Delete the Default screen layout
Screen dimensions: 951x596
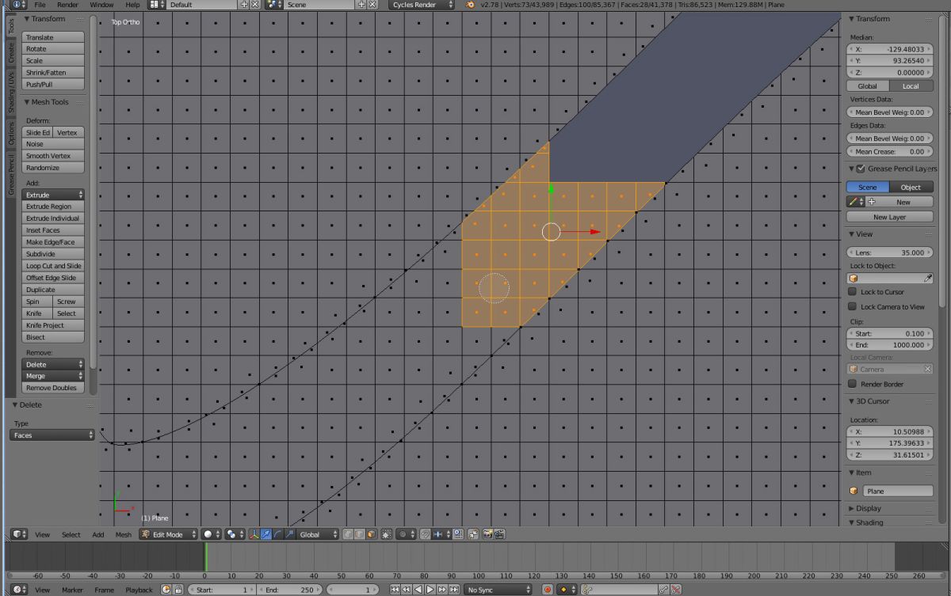[254, 5]
